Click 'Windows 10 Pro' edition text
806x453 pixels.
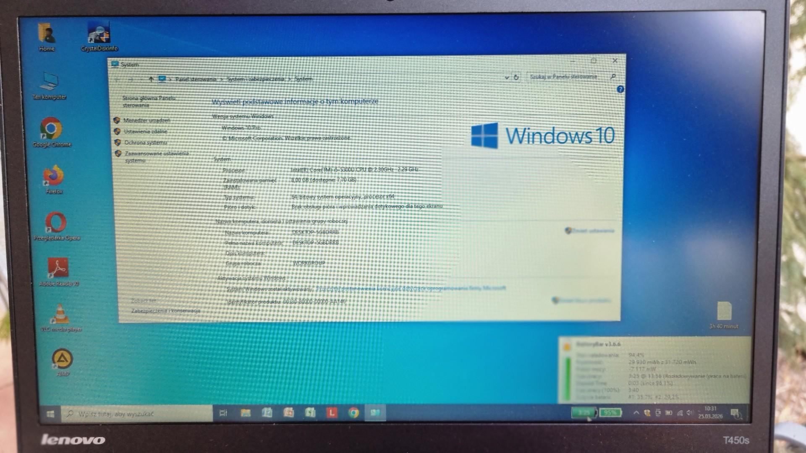(x=241, y=128)
